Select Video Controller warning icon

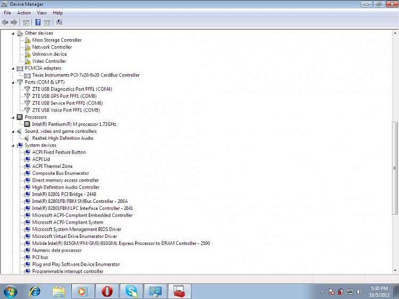(x=28, y=61)
